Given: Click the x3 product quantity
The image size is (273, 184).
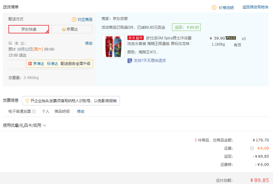Looking at the screenshot, I should pos(244,39).
